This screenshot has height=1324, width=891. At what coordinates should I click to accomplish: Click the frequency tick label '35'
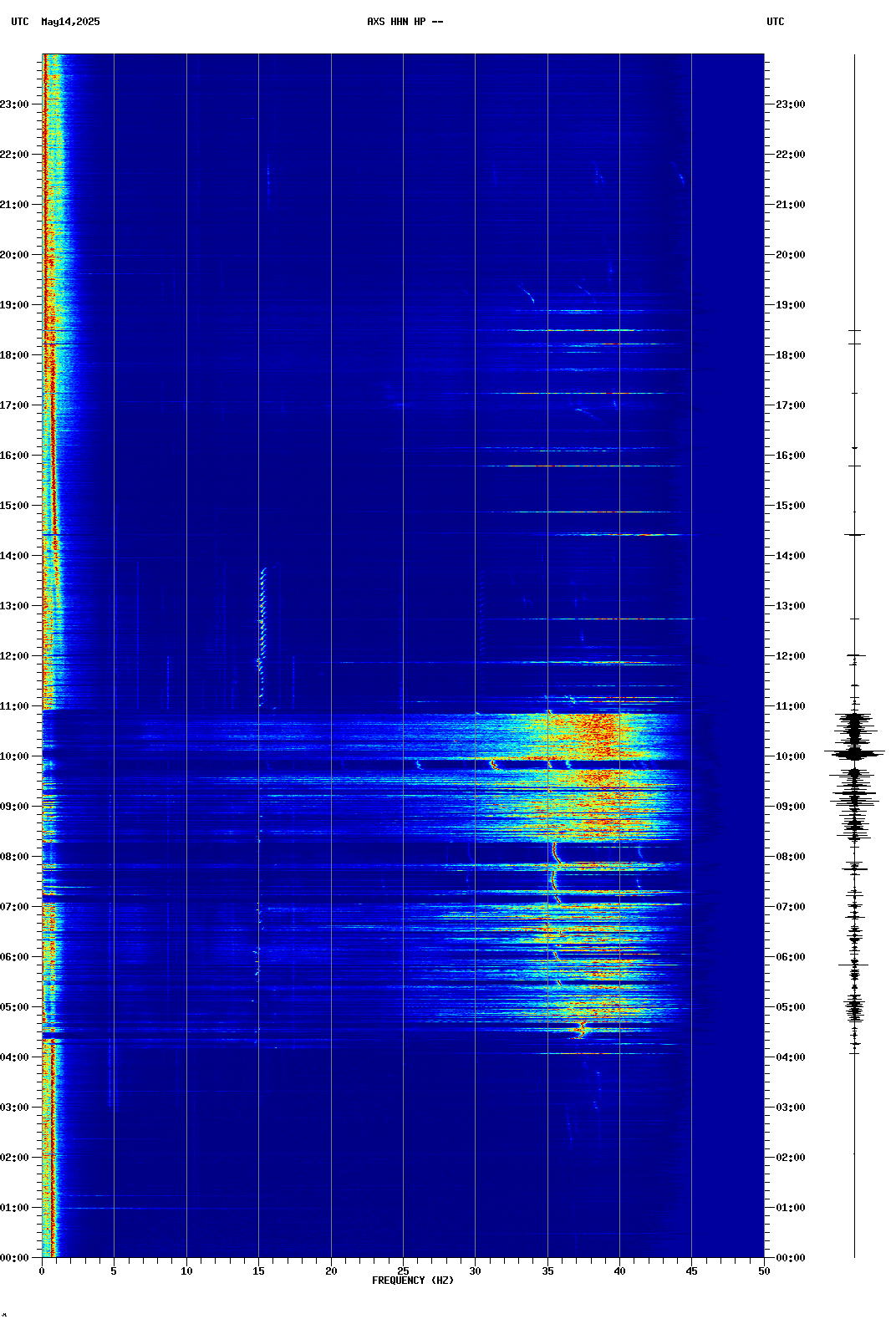[x=547, y=1271]
